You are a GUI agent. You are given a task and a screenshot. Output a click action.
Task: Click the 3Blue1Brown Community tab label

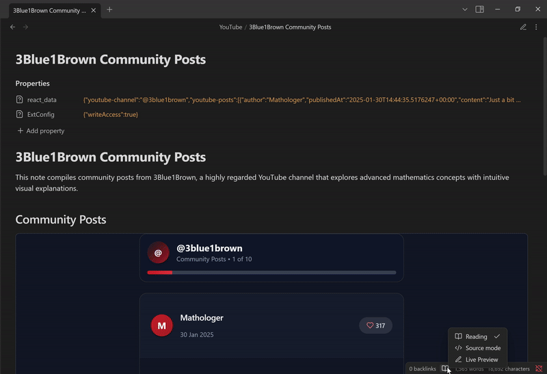(x=49, y=10)
